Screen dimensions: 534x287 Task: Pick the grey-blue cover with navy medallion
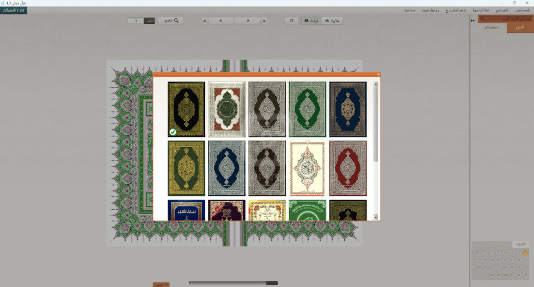pos(226,168)
